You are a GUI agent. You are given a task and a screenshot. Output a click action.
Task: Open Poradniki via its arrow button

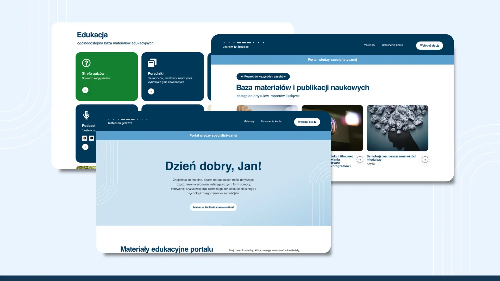(151, 92)
